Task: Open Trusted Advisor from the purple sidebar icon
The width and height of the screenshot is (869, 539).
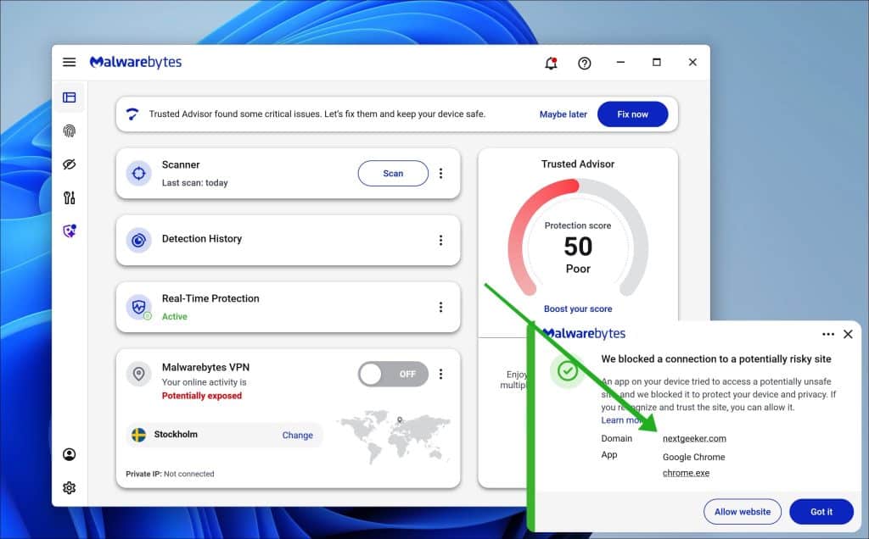Action: pyautogui.click(x=70, y=230)
